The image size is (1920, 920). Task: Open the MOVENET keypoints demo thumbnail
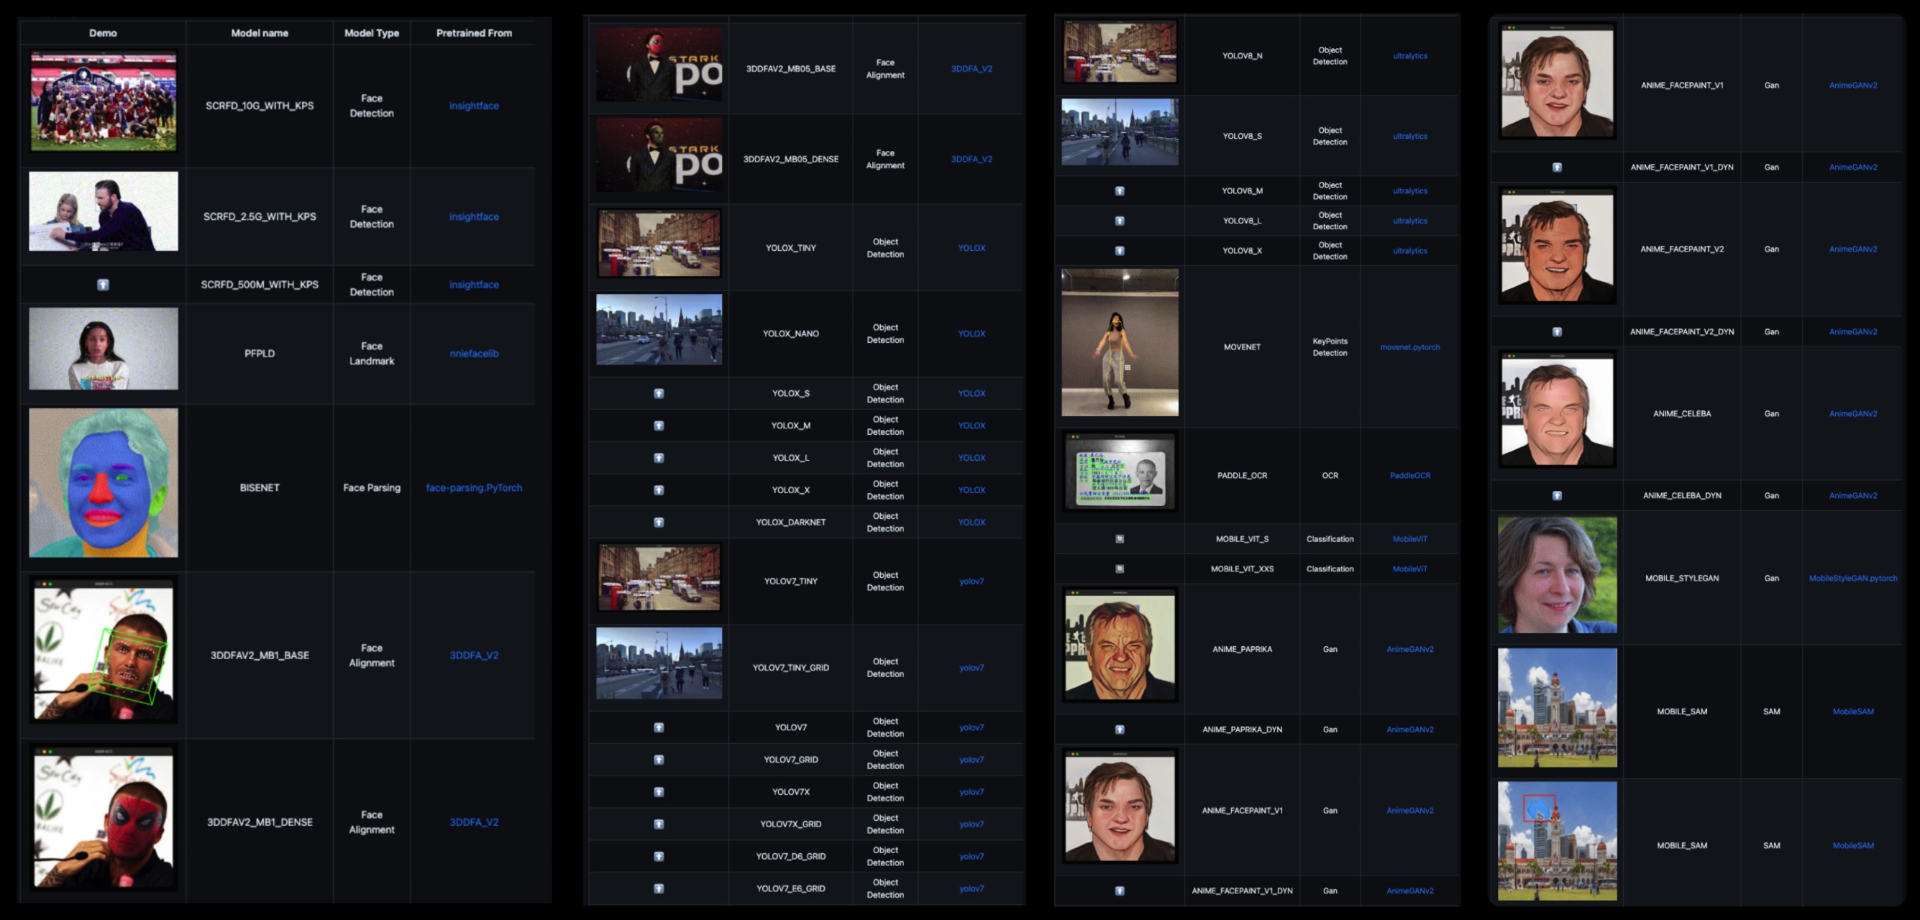[x=1120, y=343]
